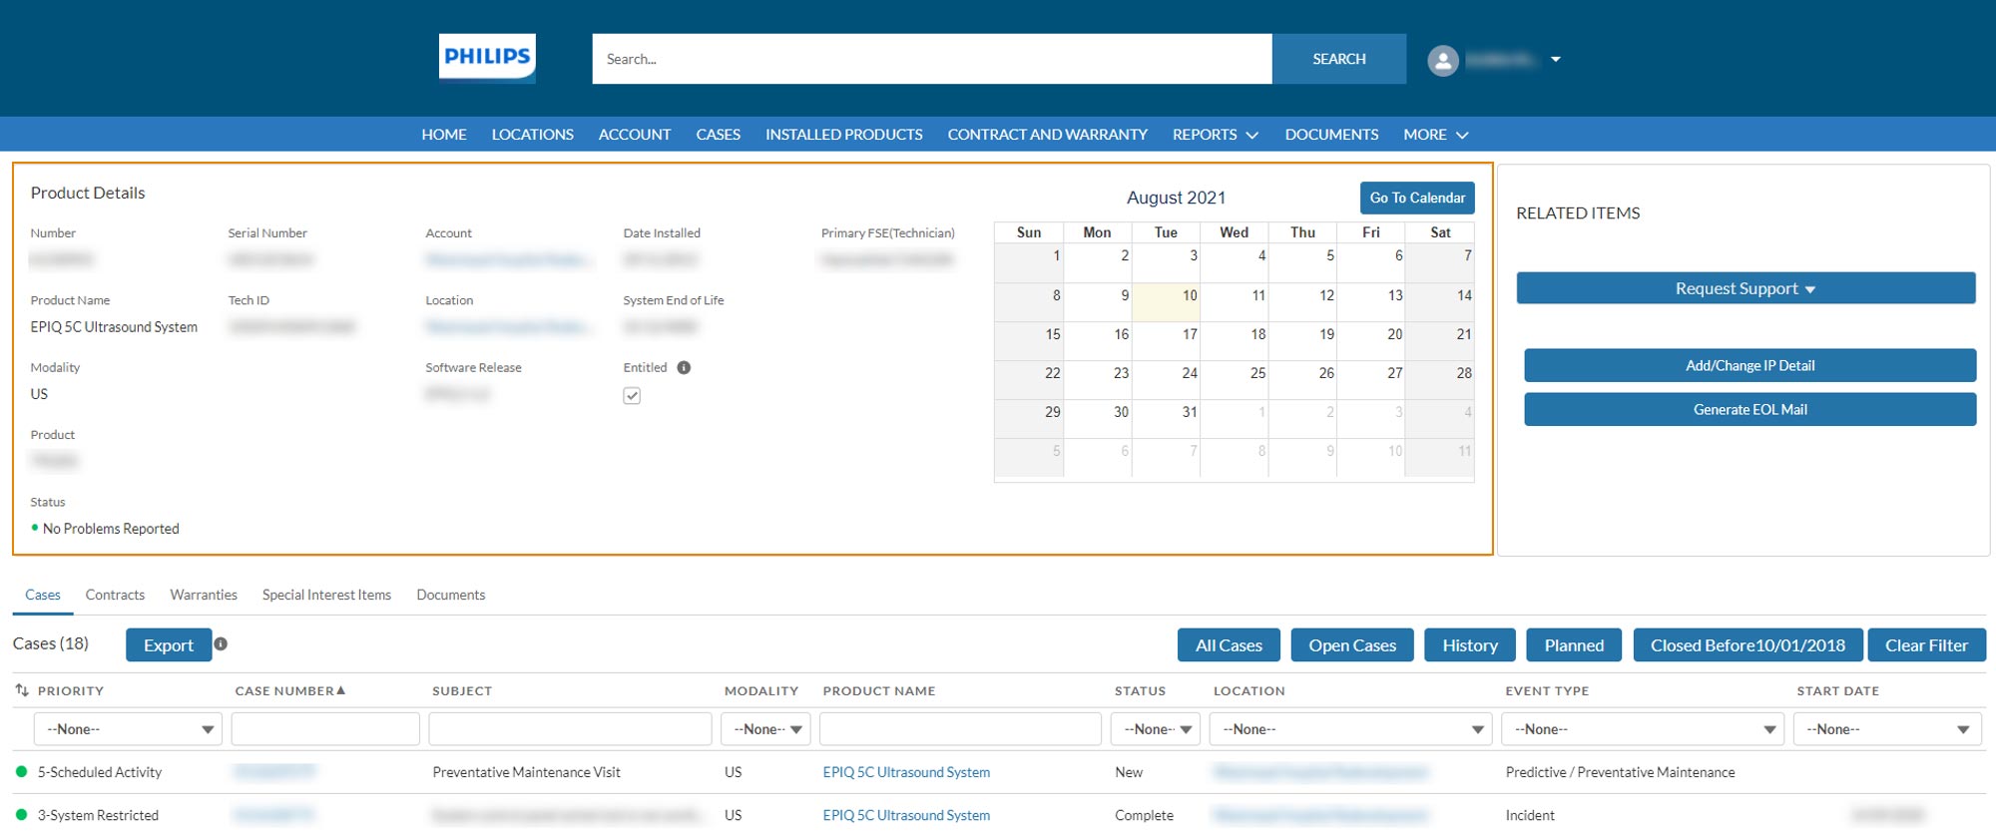Select August 10 on the calendar
The image size is (1996, 835).
pos(1166,301)
